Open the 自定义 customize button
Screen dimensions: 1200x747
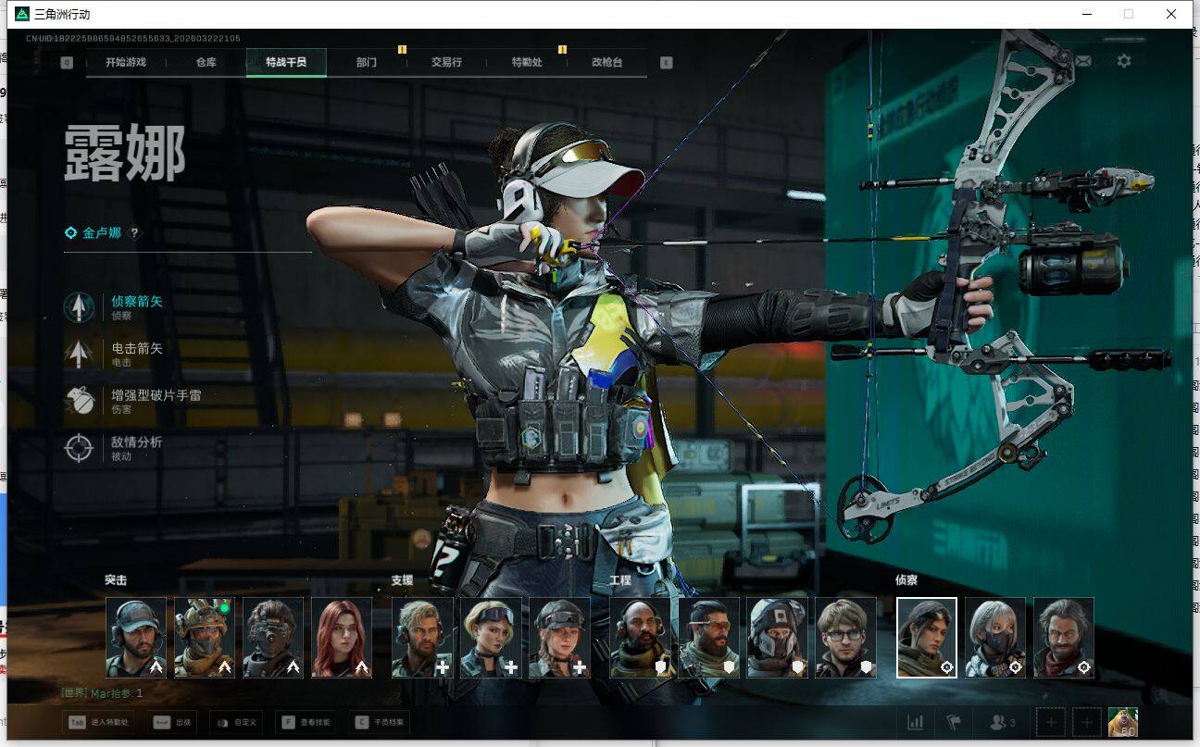point(236,722)
